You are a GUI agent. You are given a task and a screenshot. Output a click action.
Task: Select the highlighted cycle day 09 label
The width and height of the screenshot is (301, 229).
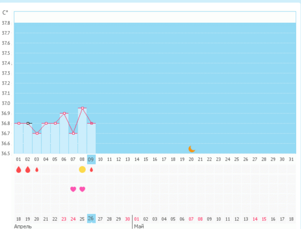[91, 159]
